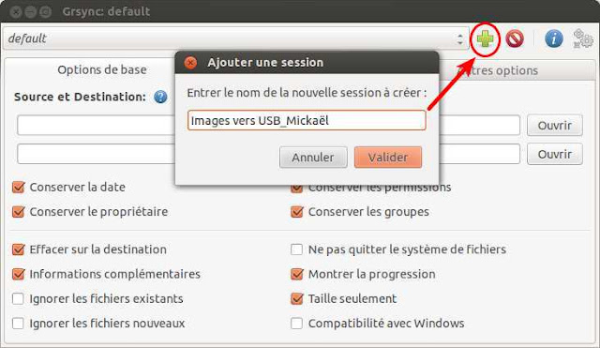Click the first Ouvrir browse button

click(x=554, y=125)
